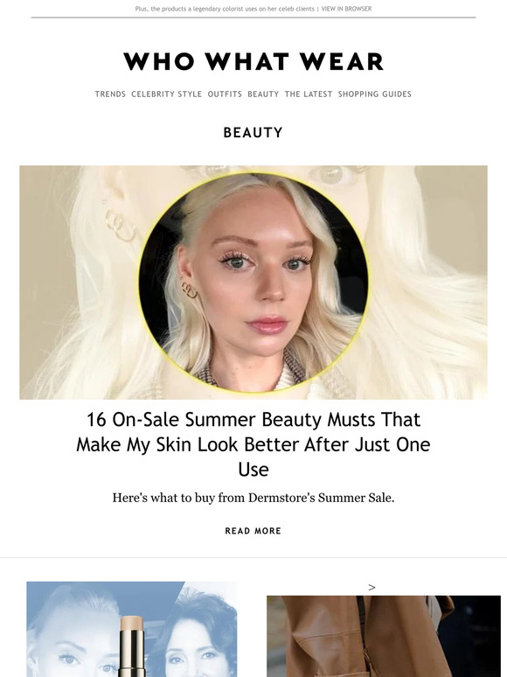Open the blonde woman hero image
The width and height of the screenshot is (507, 677).
click(253, 283)
